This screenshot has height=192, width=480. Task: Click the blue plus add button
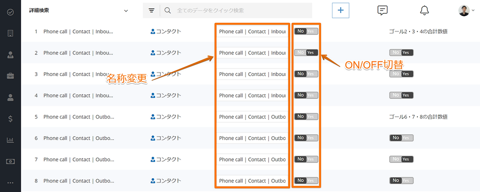click(x=340, y=10)
